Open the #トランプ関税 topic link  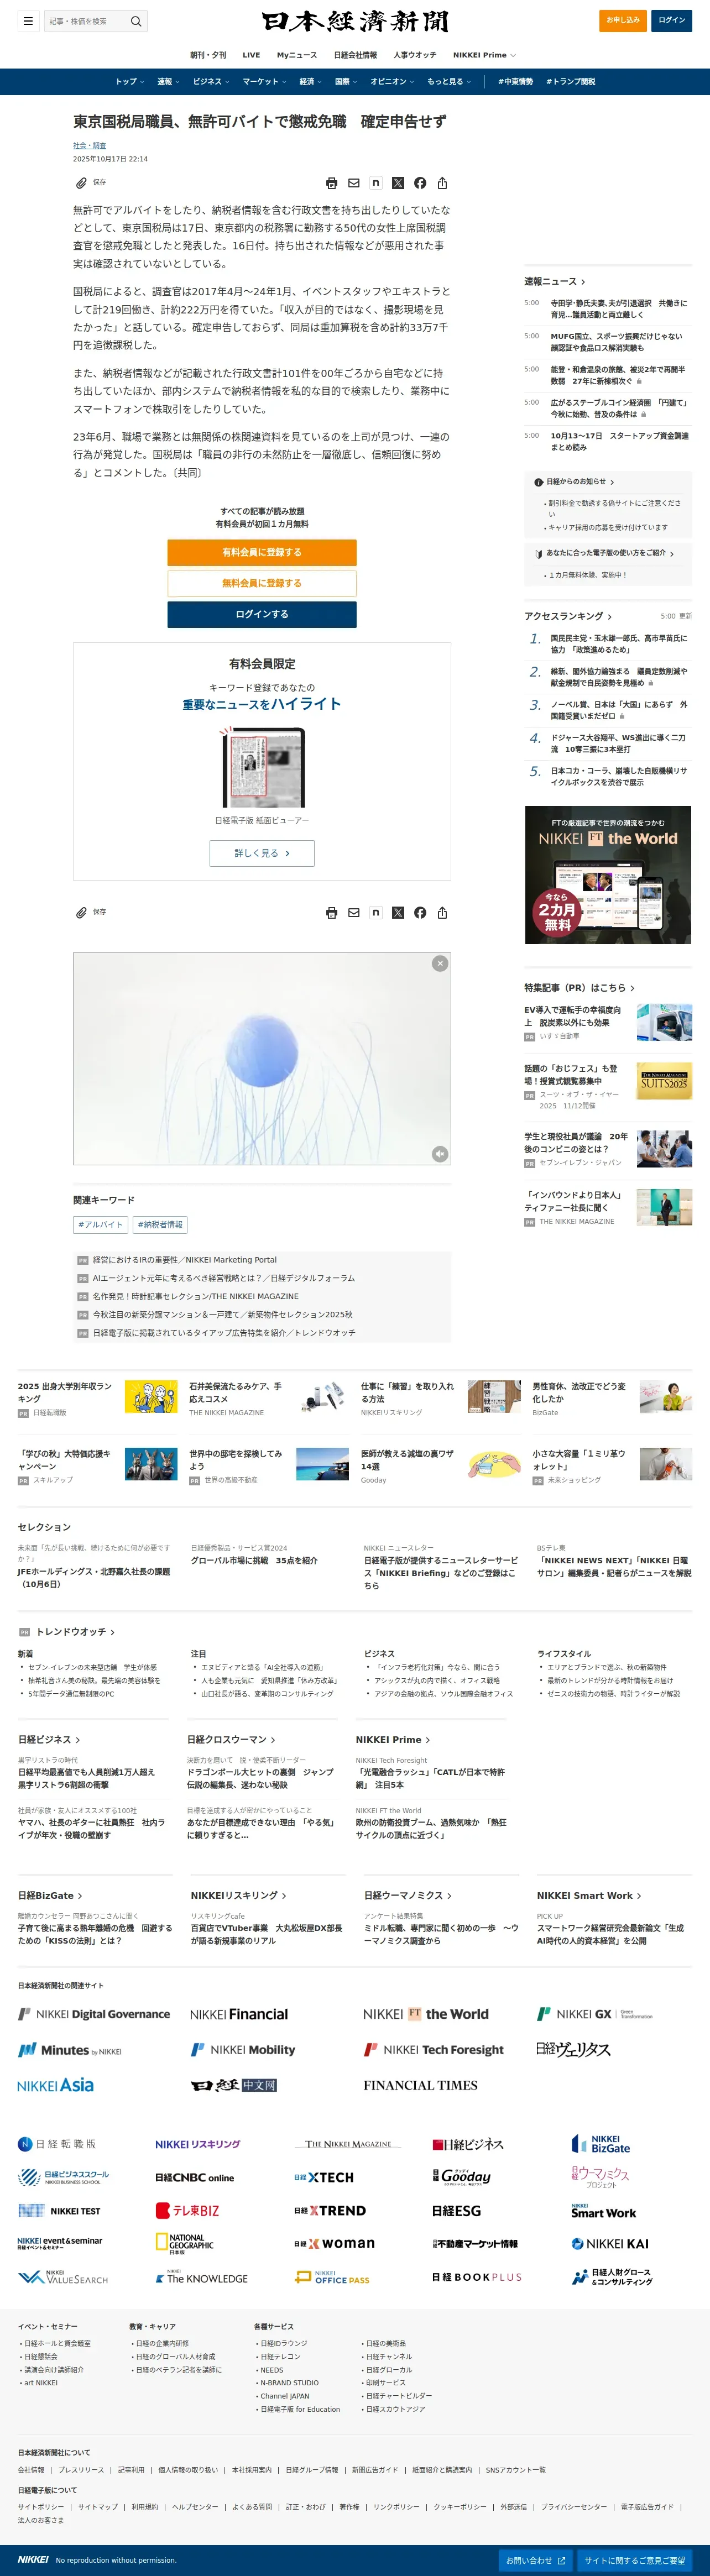[571, 82]
